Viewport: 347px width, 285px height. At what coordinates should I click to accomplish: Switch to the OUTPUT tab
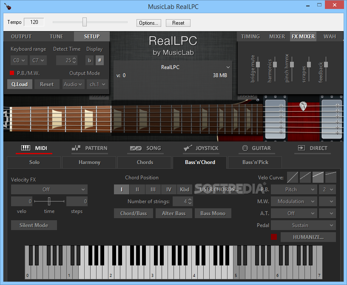pyautogui.click(x=21, y=37)
